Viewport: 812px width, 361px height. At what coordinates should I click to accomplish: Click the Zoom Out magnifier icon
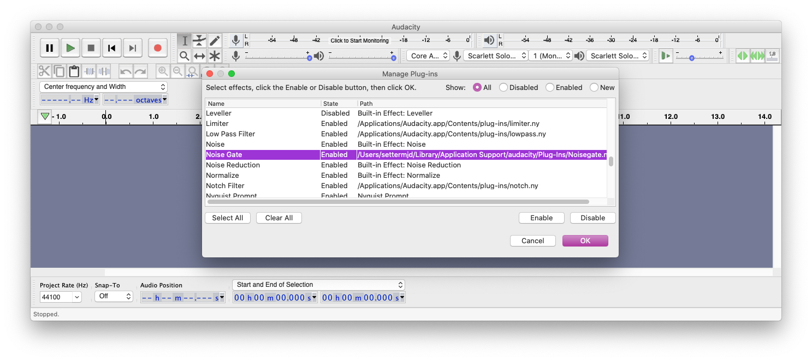(177, 71)
